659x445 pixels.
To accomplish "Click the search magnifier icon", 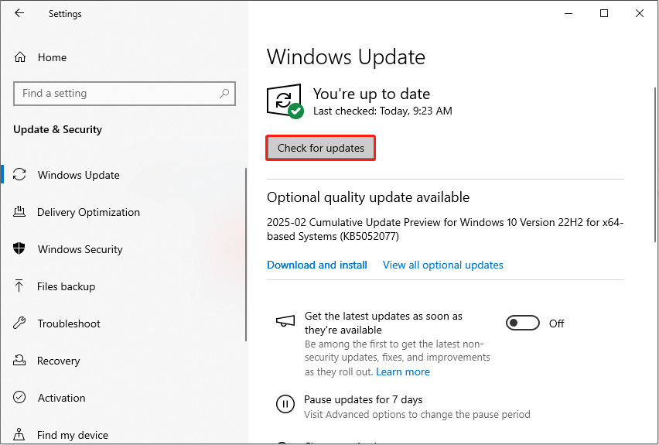I will (x=224, y=94).
